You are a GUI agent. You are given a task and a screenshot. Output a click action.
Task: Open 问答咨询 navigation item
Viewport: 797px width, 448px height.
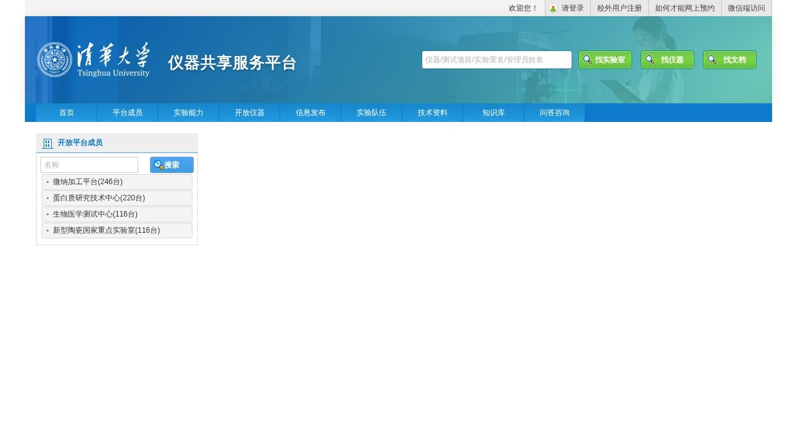coord(555,113)
